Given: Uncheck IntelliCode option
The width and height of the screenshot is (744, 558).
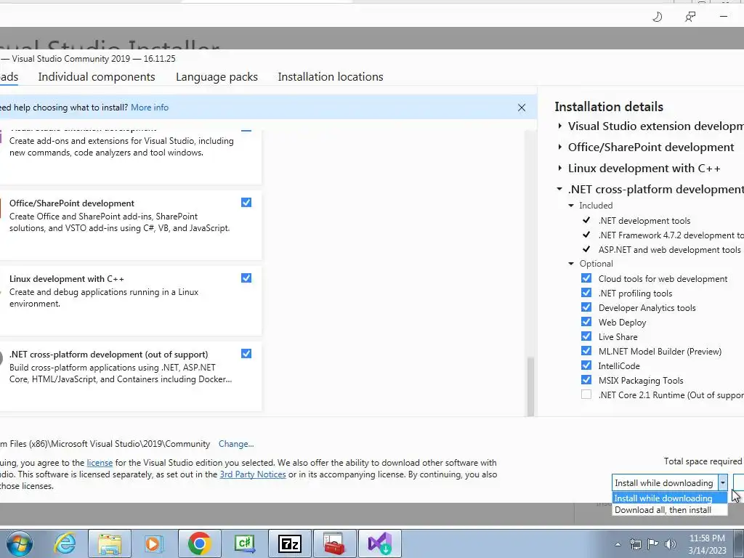Looking at the screenshot, I should (586, 365).
